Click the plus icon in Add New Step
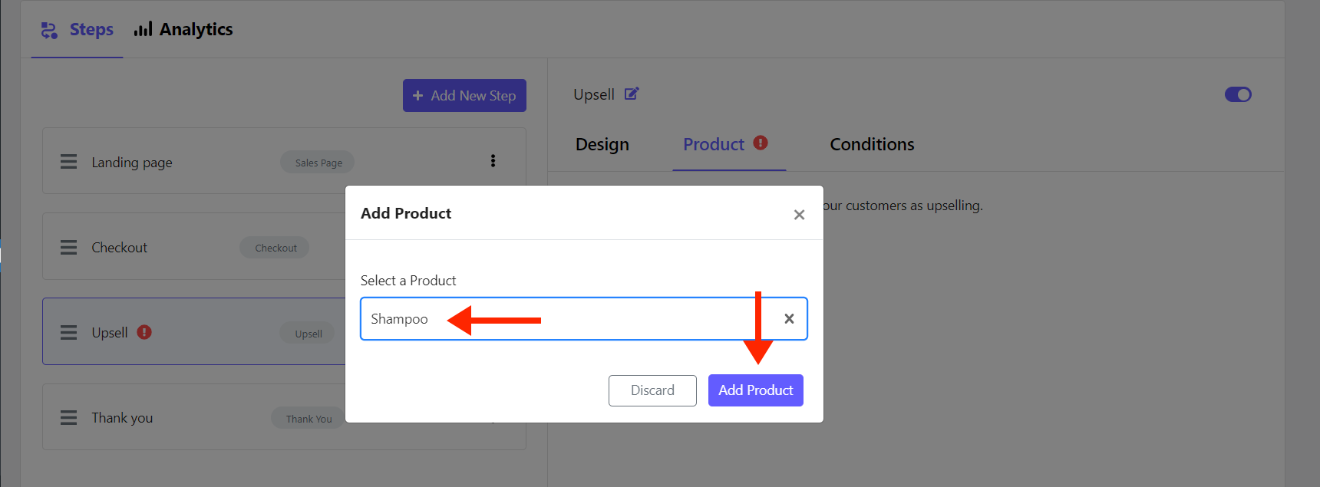The image size is (1320, 487). pyautogui.click(x=418, y=96)
